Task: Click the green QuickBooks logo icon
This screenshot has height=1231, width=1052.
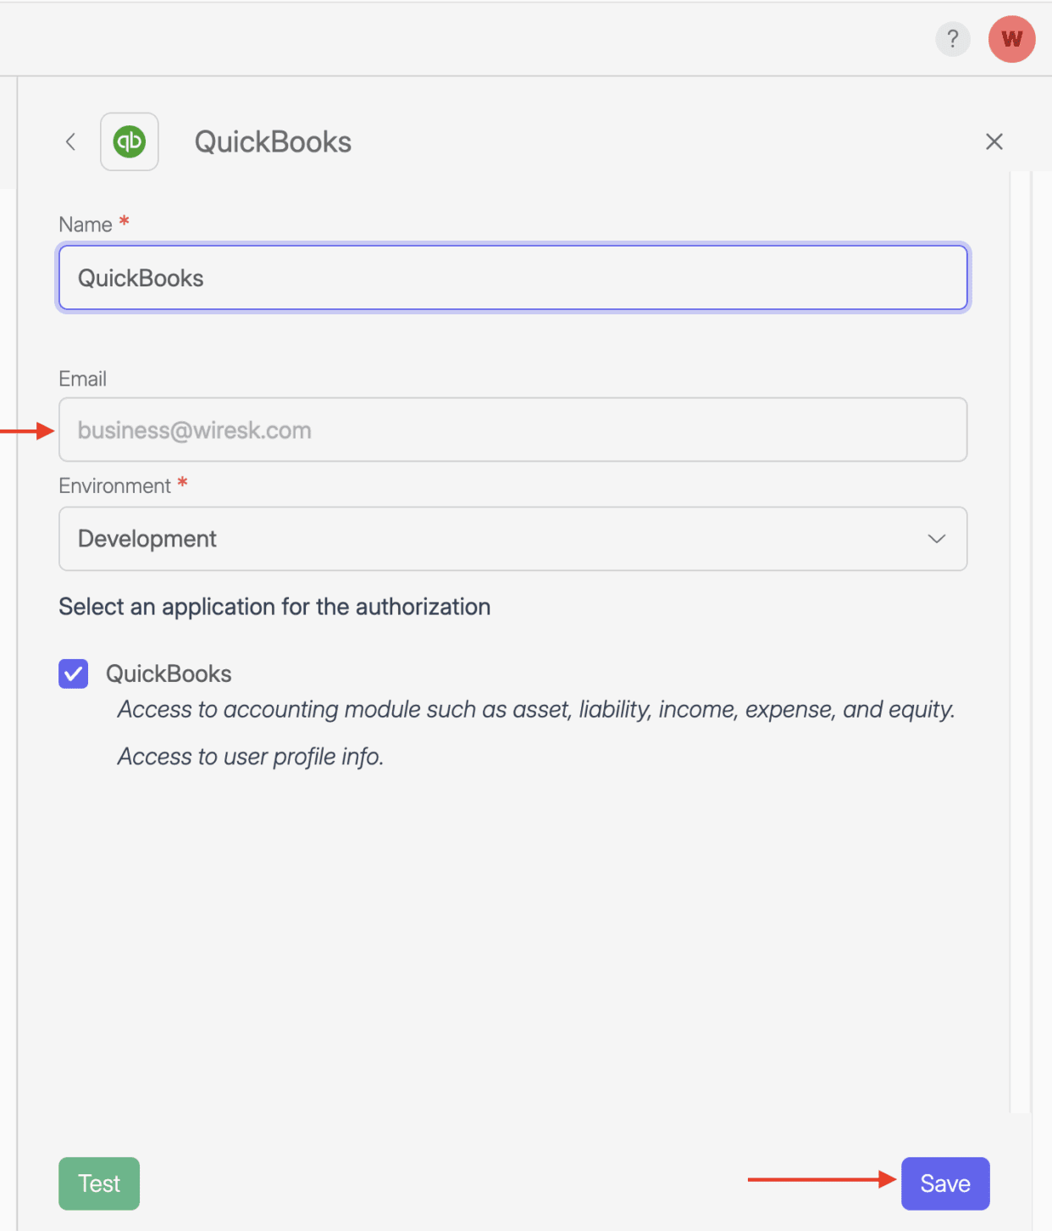Action: point(130,141)
